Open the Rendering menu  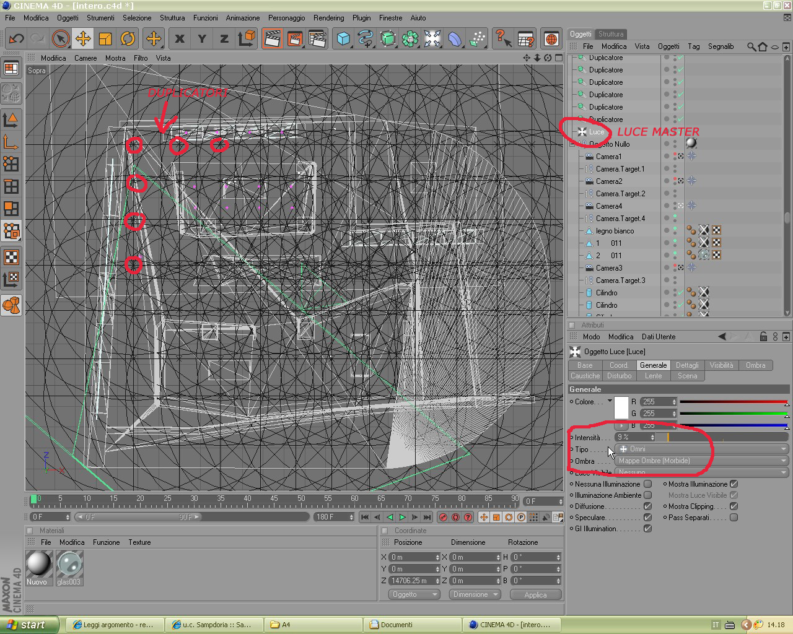328,18
